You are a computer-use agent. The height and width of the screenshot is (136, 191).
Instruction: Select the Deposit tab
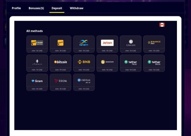pyautogui.click(x=57, y=8)
